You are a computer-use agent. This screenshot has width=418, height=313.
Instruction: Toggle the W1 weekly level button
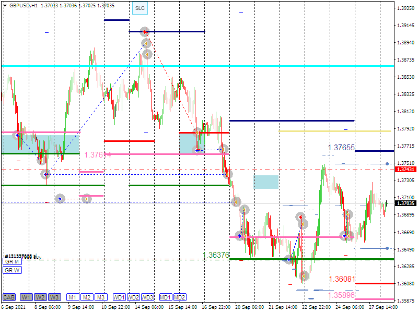click(26, 297)
